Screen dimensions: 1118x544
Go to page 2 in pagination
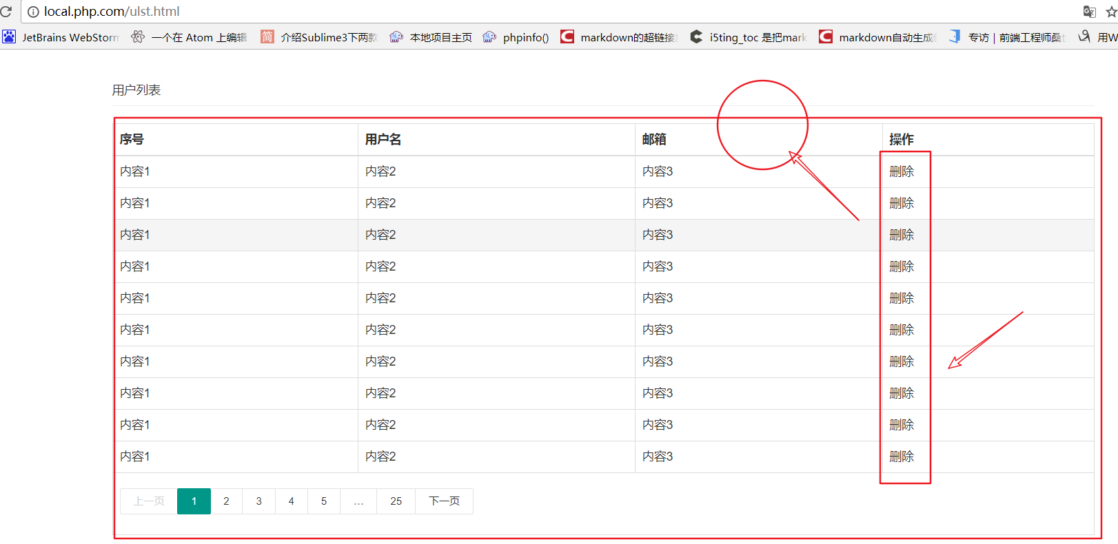(x=226, y=501)
